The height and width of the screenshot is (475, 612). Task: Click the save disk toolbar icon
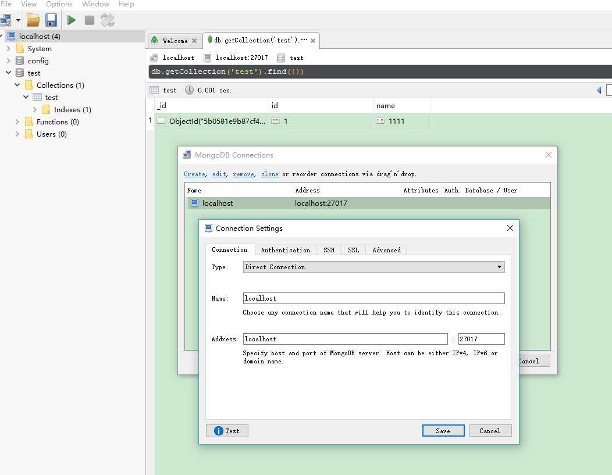(51, 20)
